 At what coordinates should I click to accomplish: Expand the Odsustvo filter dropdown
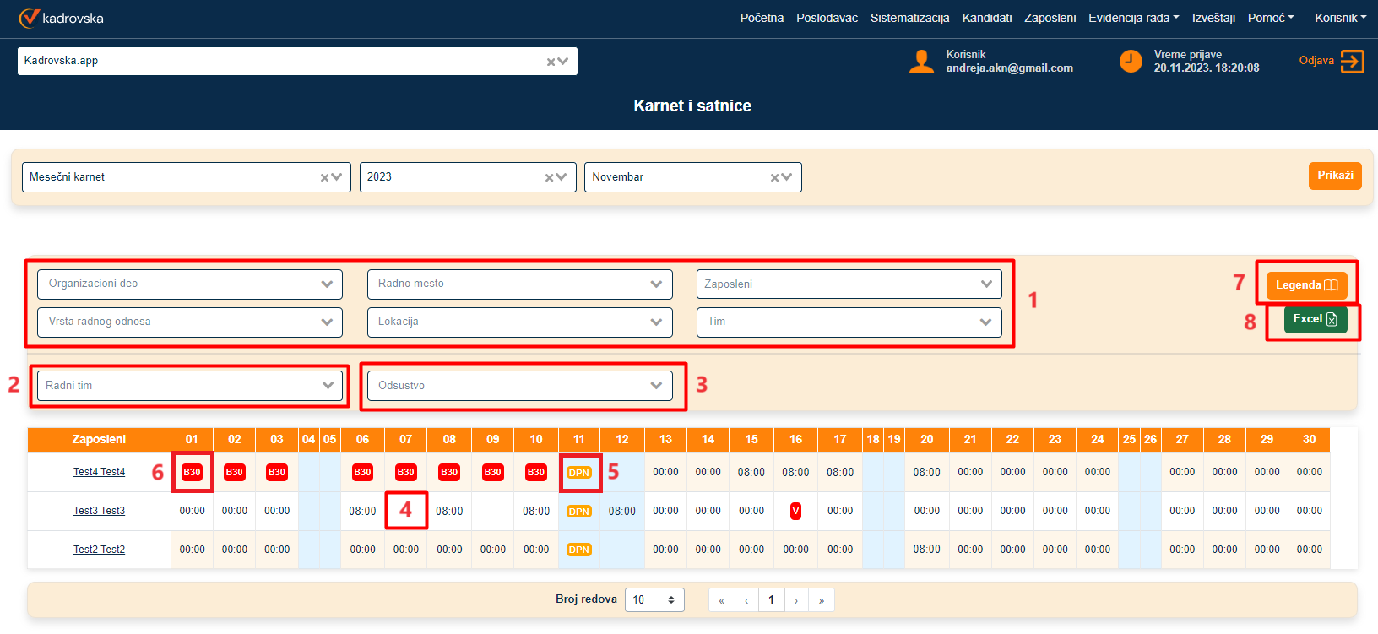click(656, 386)
